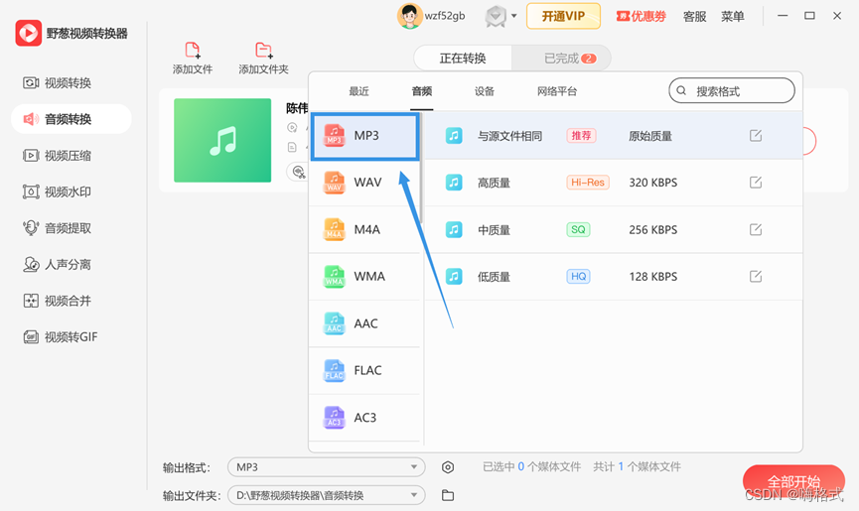Show the 已完成 list
Screen dimensions: 859x511
coord(561,58)
